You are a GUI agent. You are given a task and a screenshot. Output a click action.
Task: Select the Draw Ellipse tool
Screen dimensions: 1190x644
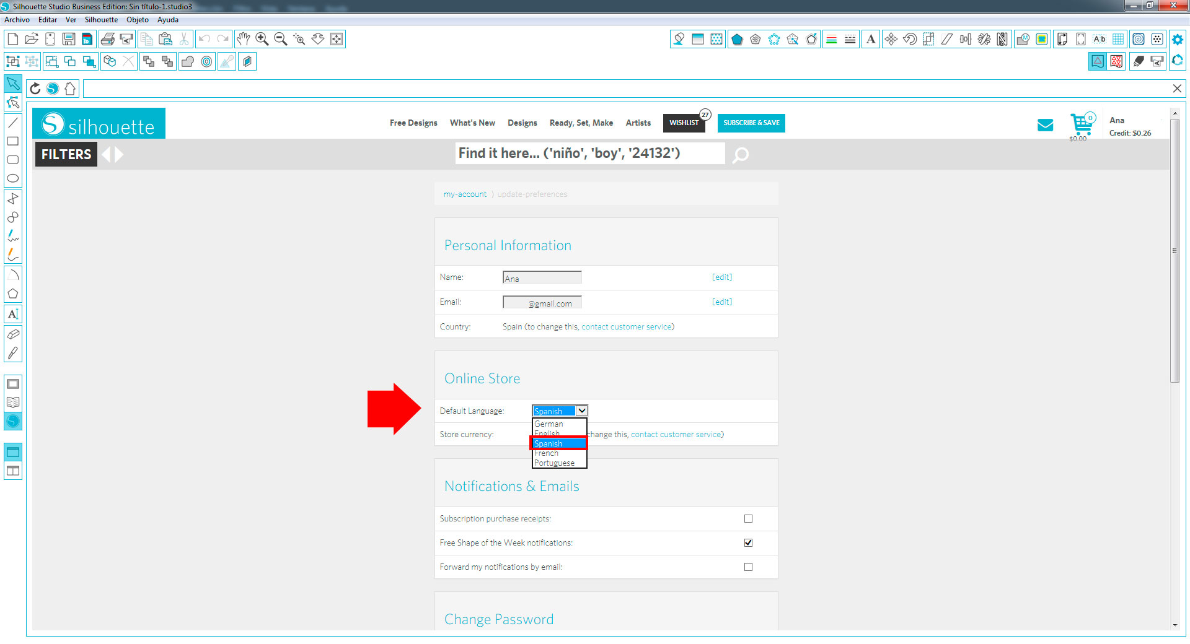[x=12, y=178]
